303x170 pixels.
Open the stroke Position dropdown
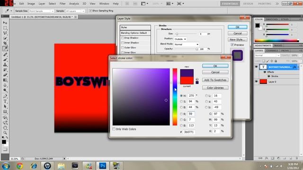pyautogui.click(x=180, y=39)
